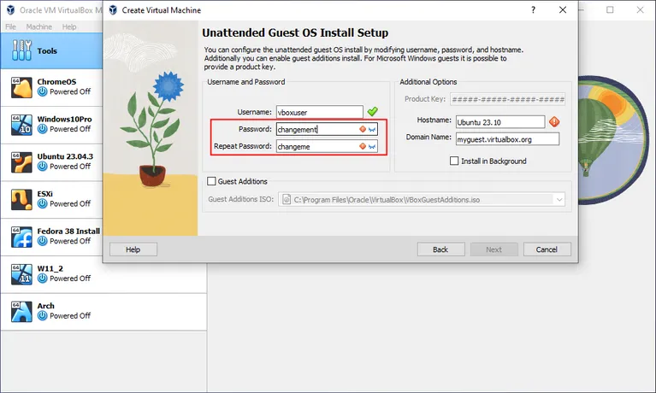Click the Fedora 38 Install VM icon
The width and height of the screenshot is (656, 393).
[x=21, y=237]
